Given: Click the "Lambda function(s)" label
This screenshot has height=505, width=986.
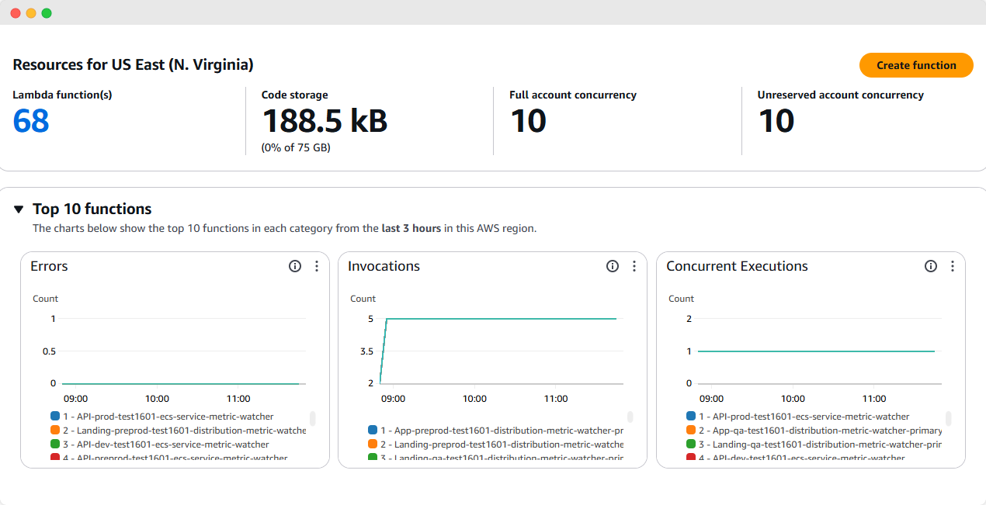Looking at the screenshot, I should pos(62,95).
